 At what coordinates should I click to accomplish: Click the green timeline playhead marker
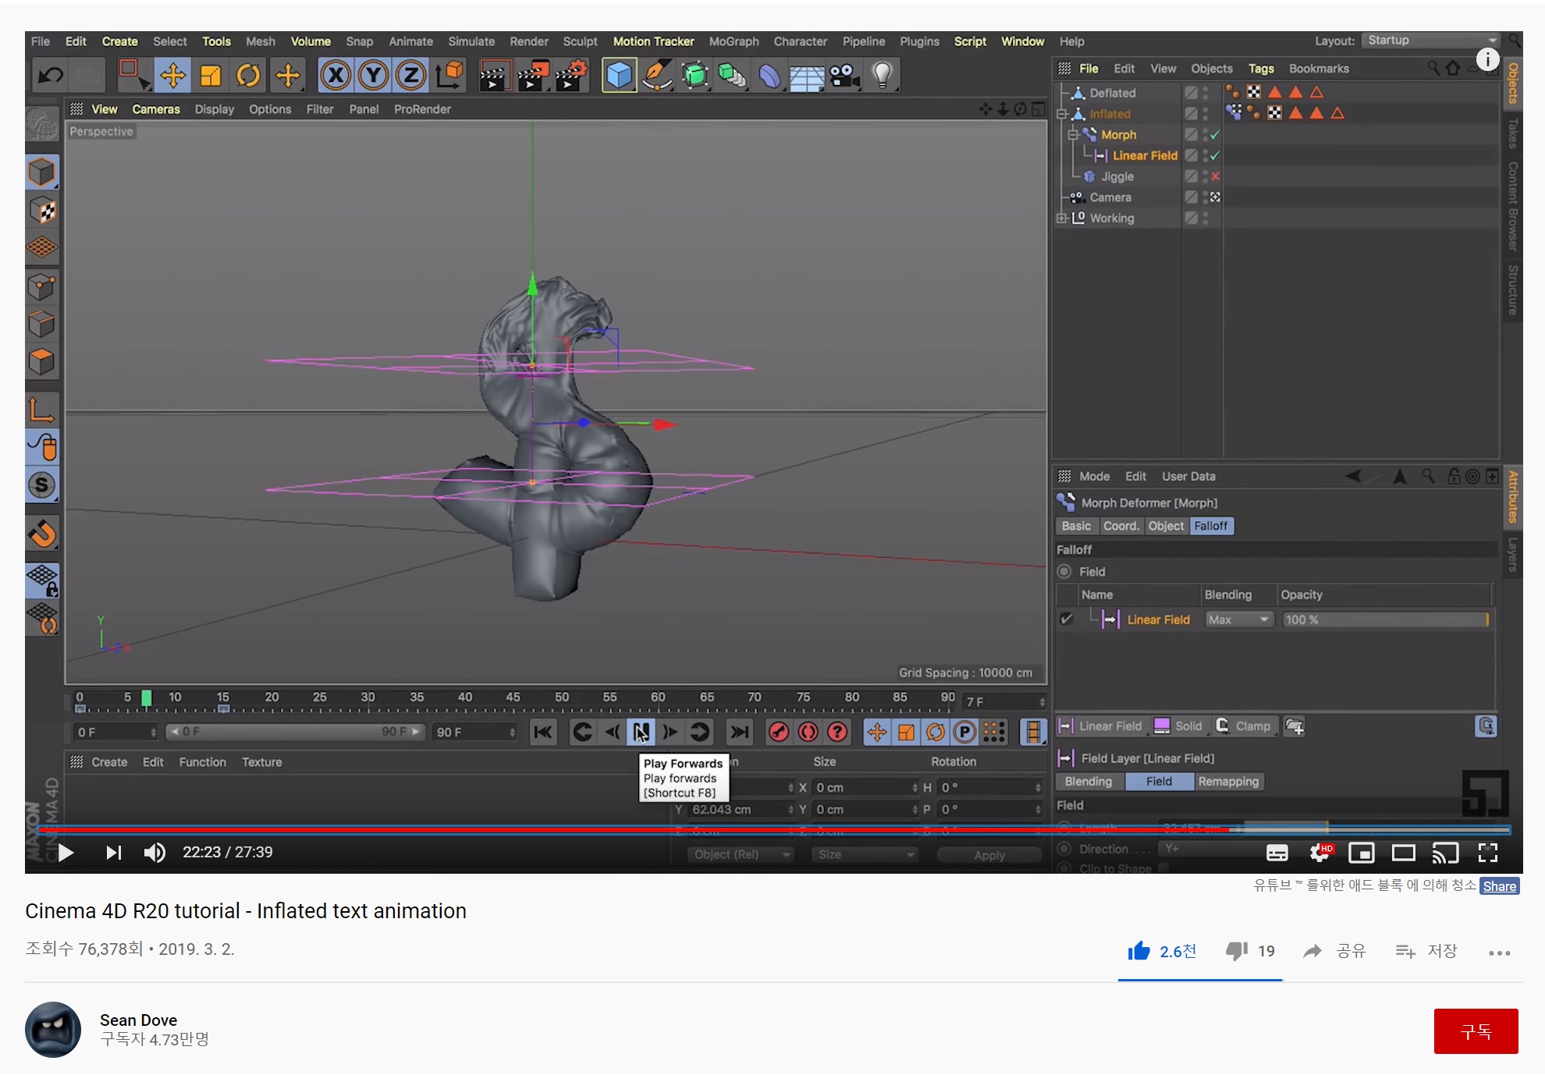(x=146, y=699)
